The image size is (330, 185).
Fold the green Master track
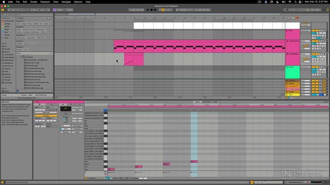click(x=287, y=67)
